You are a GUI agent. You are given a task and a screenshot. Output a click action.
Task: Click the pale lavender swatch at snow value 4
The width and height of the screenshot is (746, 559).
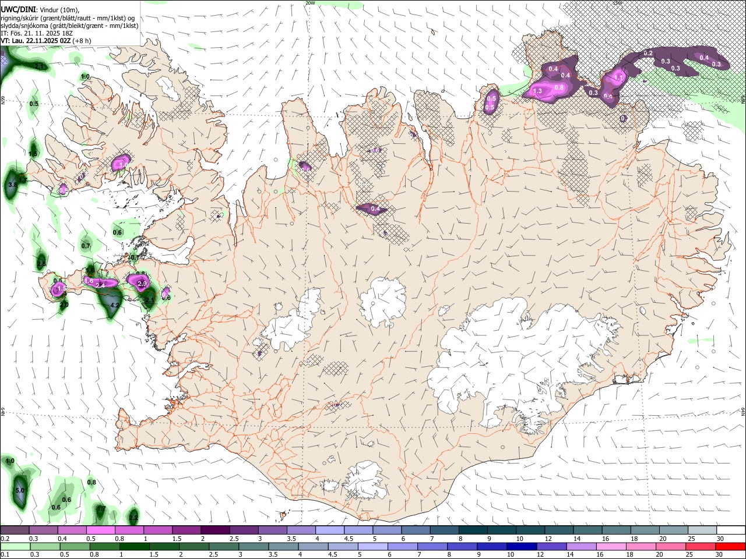pos(329,530)
